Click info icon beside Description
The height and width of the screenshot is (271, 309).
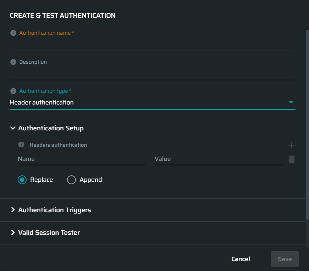13,62
